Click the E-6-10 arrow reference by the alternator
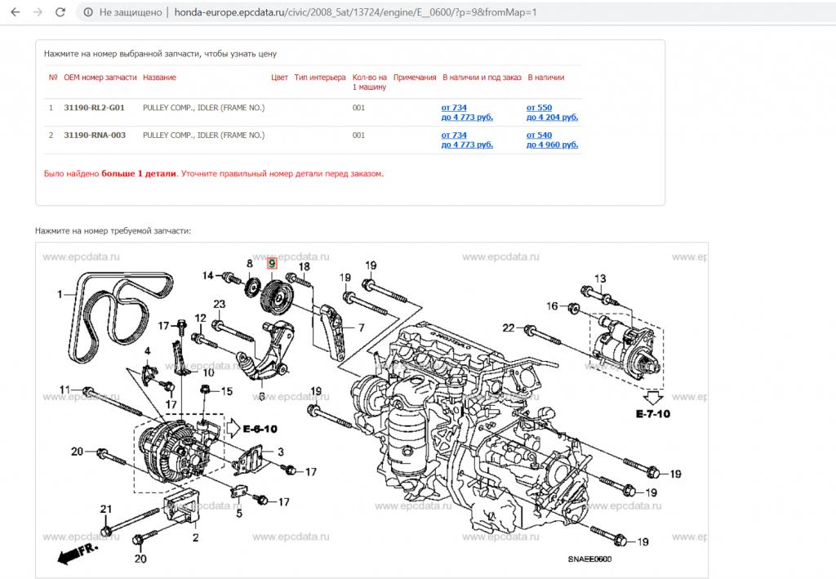 point(255,426)
